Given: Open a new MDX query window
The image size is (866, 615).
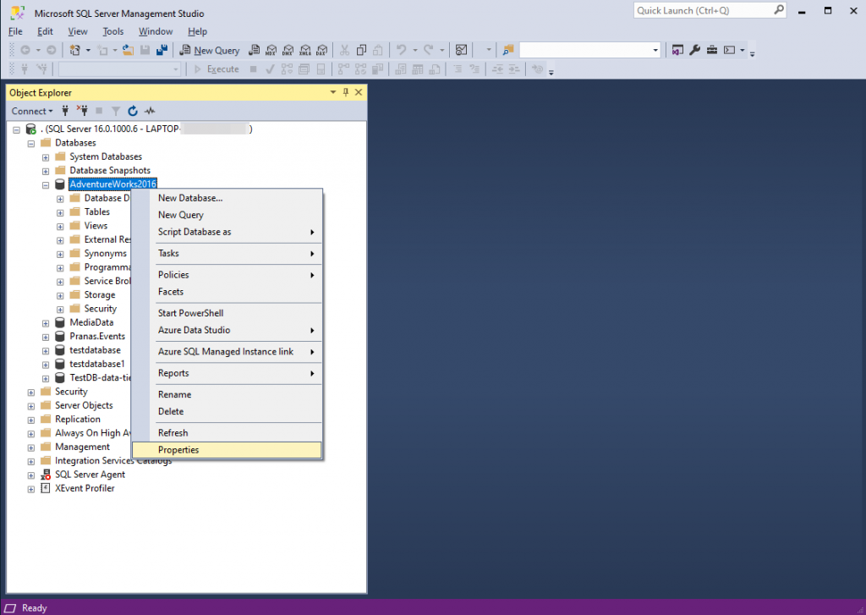Looking at the screenshot, I should [x=271, y=50].
